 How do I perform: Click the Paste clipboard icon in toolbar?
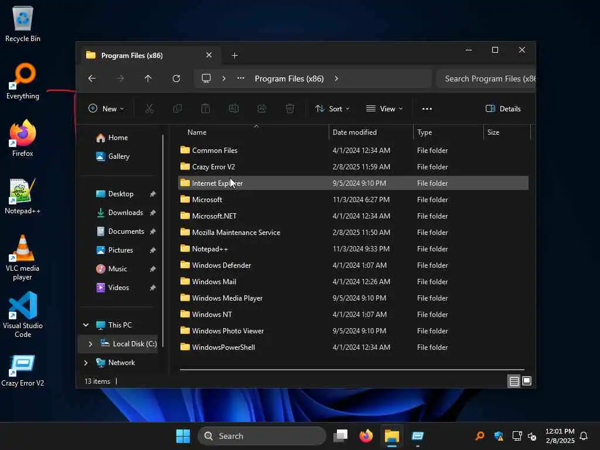(206, 108)
